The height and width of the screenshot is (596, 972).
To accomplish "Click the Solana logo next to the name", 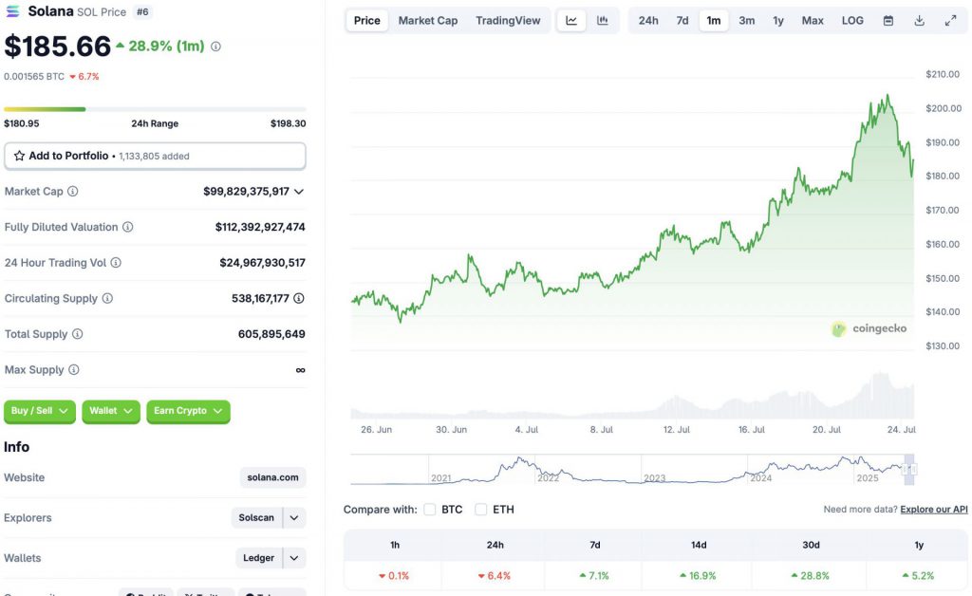I will tap(13, 11).
